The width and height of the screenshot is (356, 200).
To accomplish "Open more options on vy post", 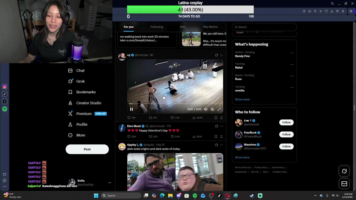I will coord(221,55).
